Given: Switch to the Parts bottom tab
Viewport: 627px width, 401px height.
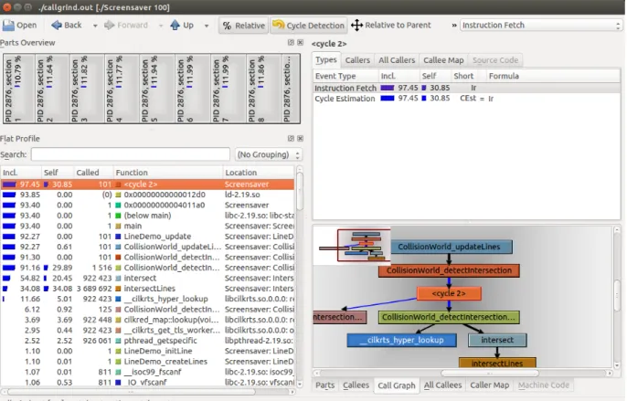Looking at the screenshot, I should [324, 385].
